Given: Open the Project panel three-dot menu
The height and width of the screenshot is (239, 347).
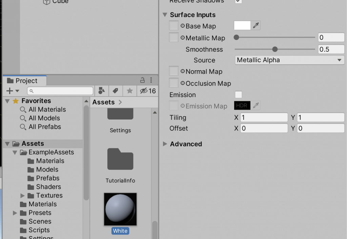Looking at the screenshot, I should click(x=151, y=80).
